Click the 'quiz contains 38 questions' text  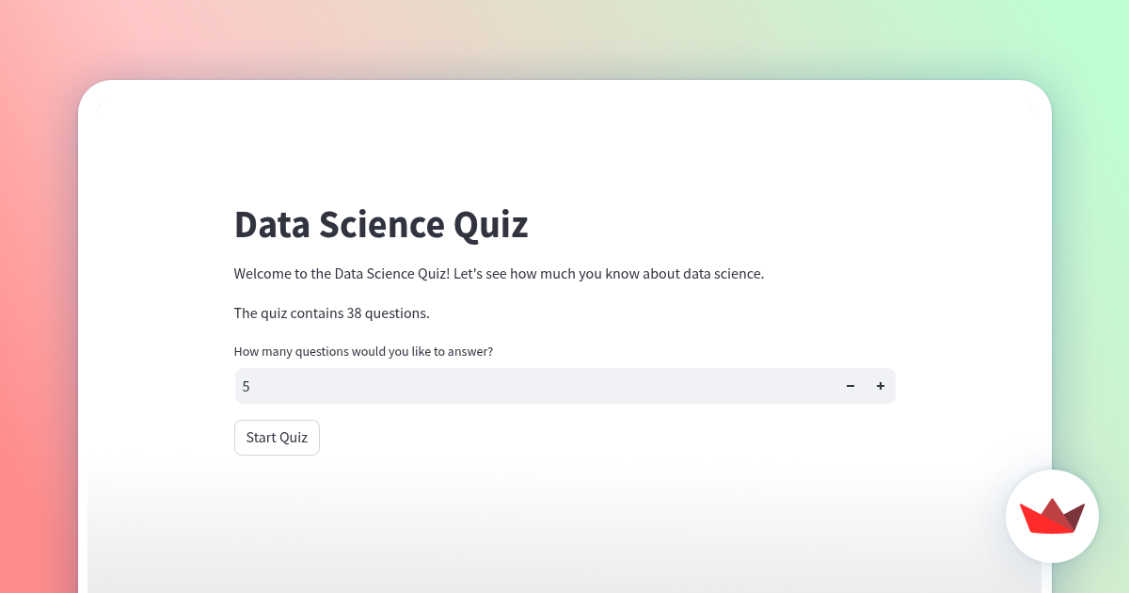(x=331, y=313)
